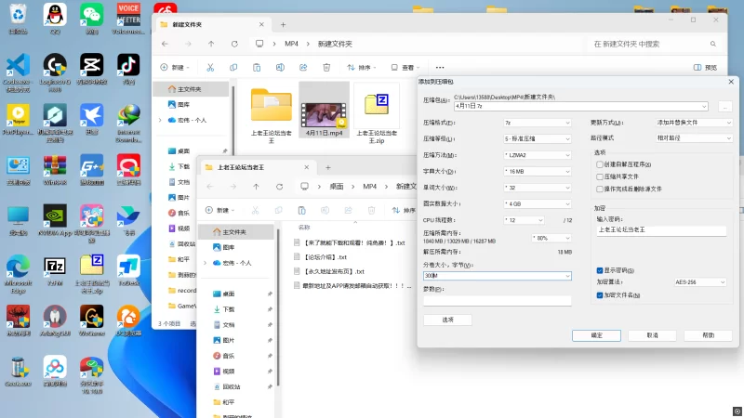The image size is (744, 418).
Task: Launch the 7-Zip desktop shortcut
Action: [x=55, y=267]
